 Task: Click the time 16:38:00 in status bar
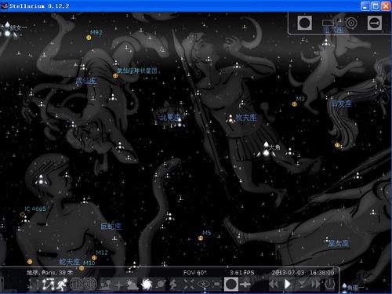click(x=322, y=273)
